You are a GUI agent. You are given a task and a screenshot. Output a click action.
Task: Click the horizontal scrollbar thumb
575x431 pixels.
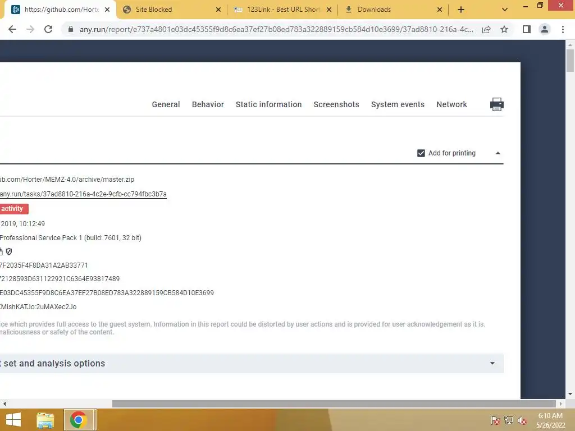[x=334, y=404]
